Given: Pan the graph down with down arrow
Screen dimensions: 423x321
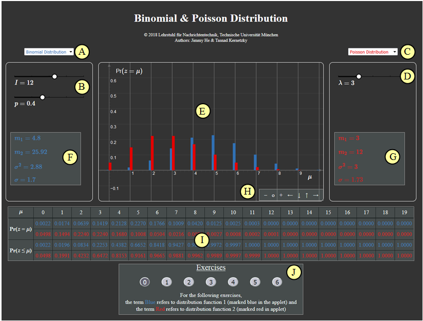Looking at the screenshot, I should [299, 195].
